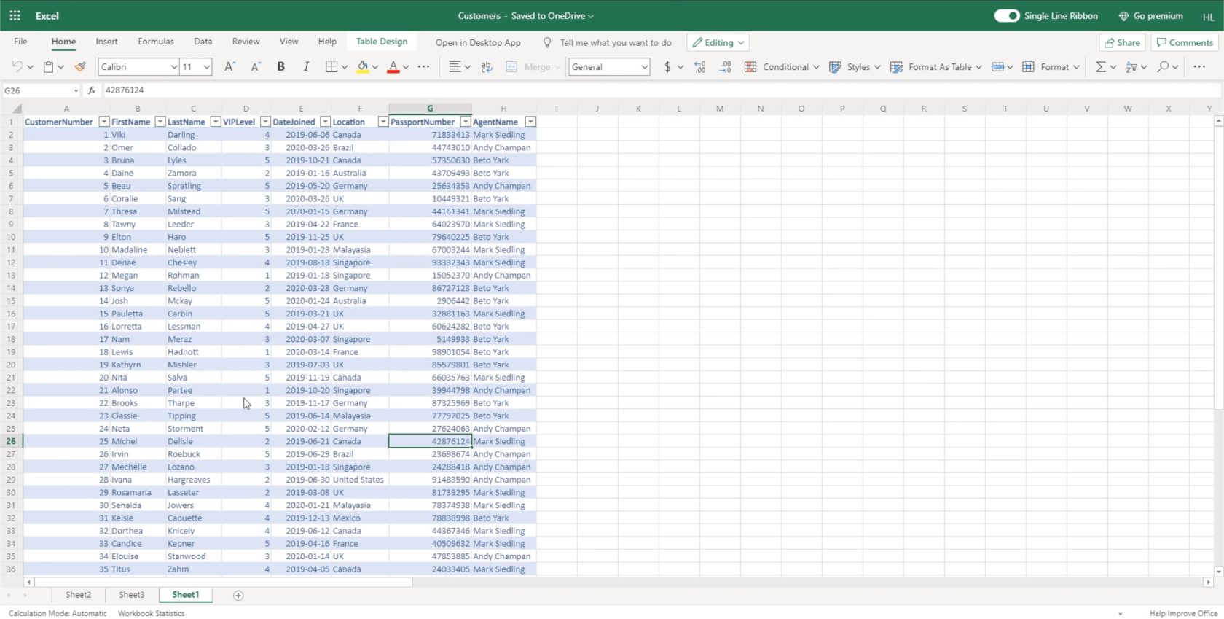Click the Increase Decimal icon

click(700, 66)
